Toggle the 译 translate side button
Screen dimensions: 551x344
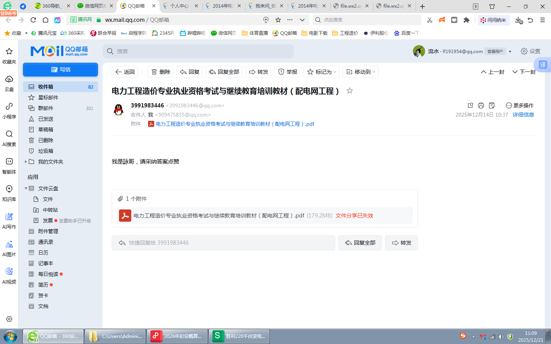[x=543, y=65]
